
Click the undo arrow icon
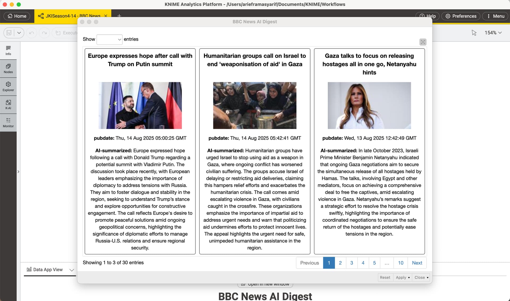click(32, 33)
